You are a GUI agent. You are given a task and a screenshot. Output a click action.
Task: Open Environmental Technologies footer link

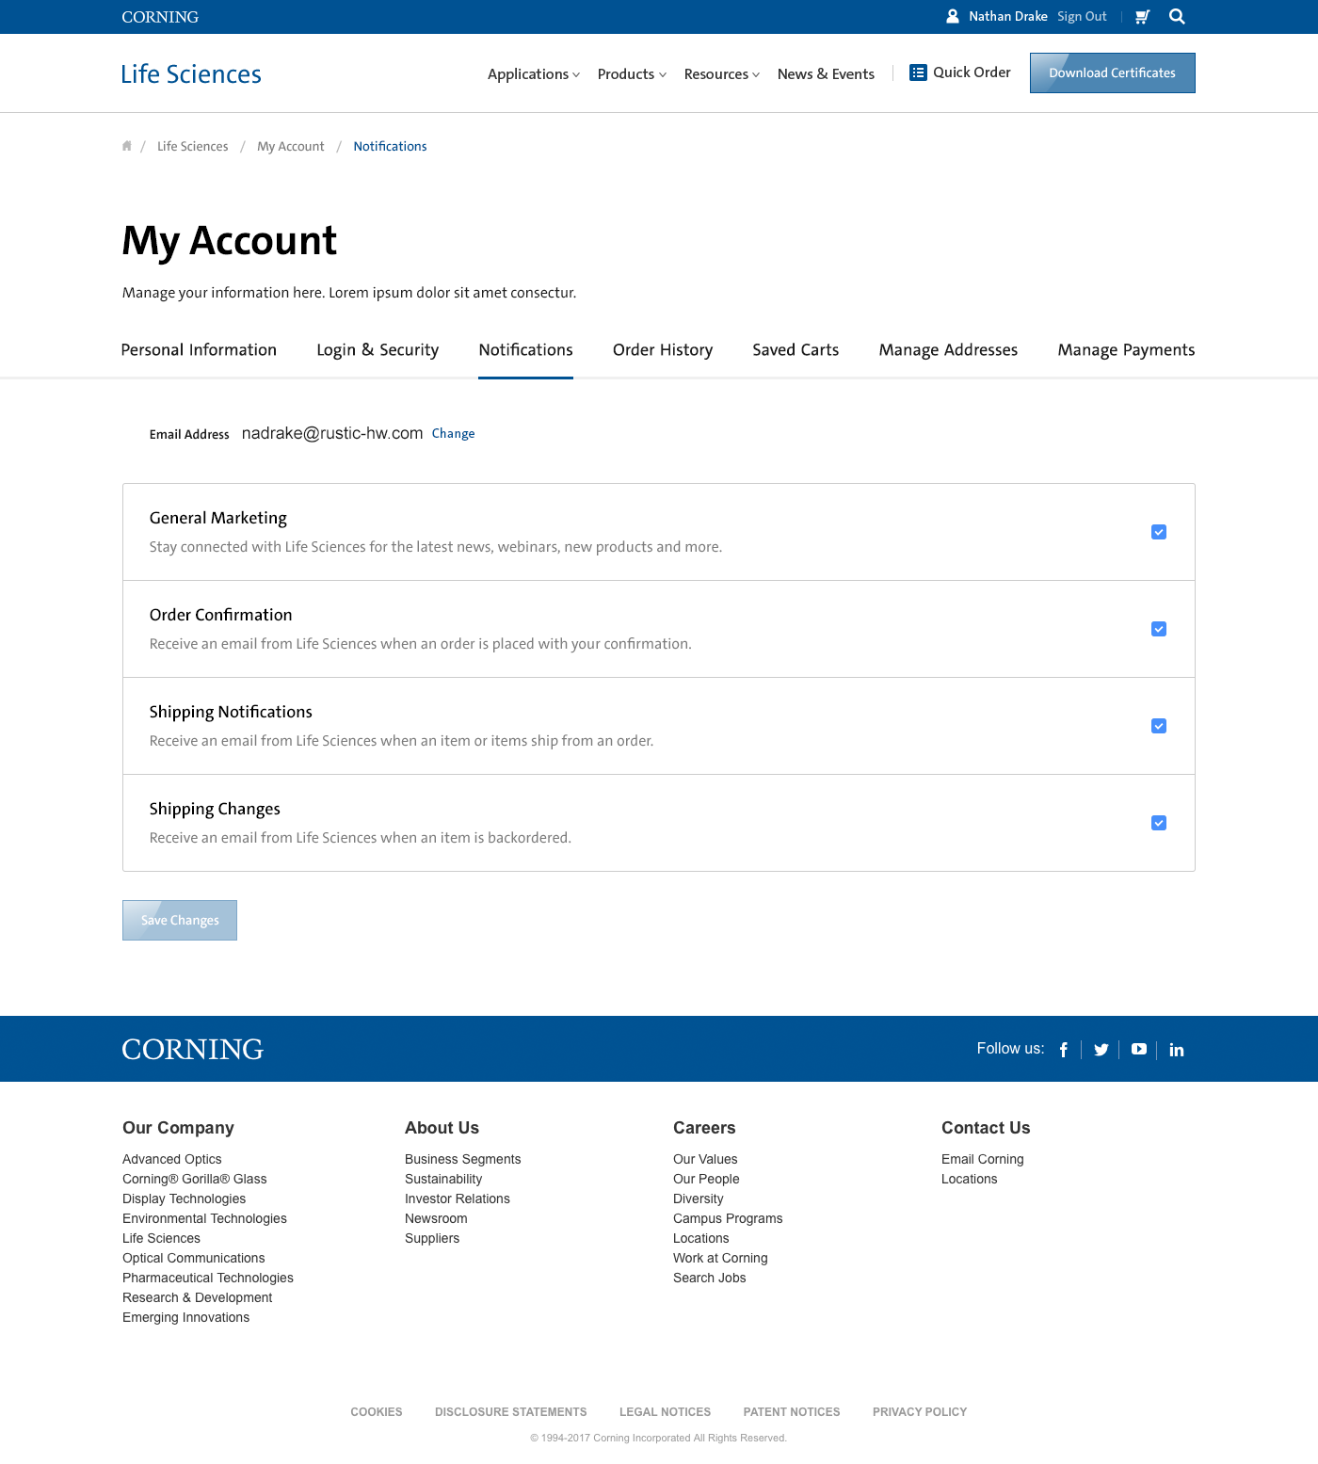pos(204,1218)
